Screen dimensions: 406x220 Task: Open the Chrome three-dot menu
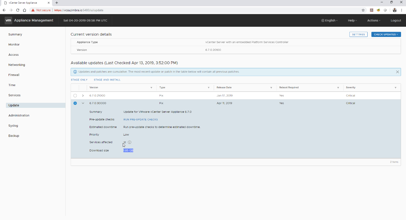point(401,10)
